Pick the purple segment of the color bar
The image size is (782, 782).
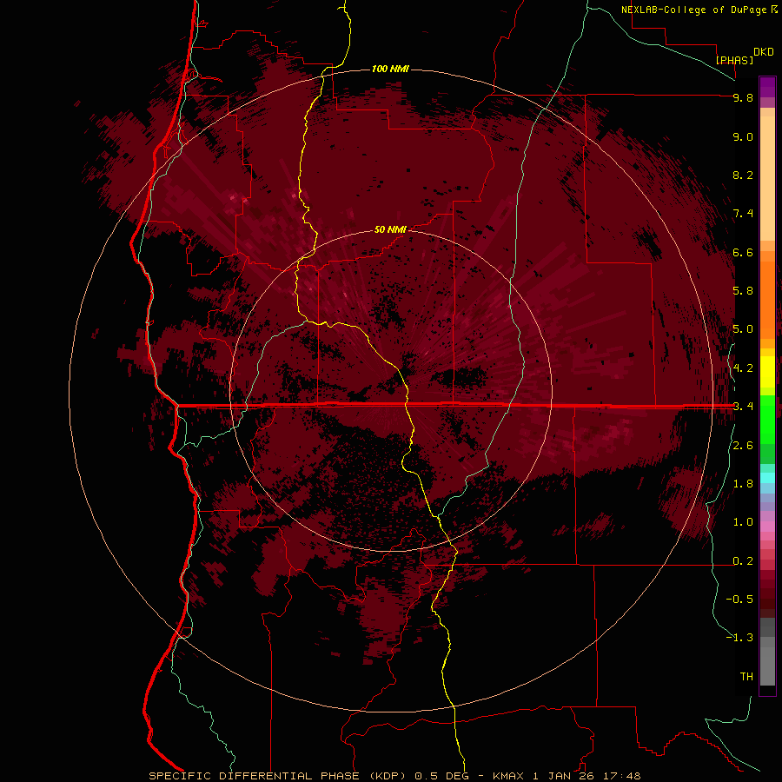[x=767, y=87]
